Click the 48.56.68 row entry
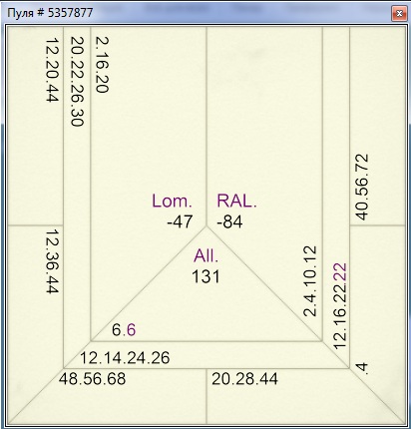This screenshot has width=411, height=429. (x=93, y=379)
